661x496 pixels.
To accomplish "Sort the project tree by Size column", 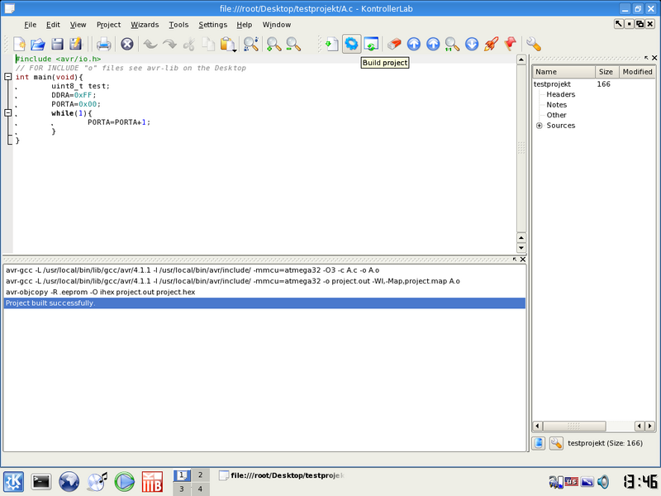I will coord(606,72).
